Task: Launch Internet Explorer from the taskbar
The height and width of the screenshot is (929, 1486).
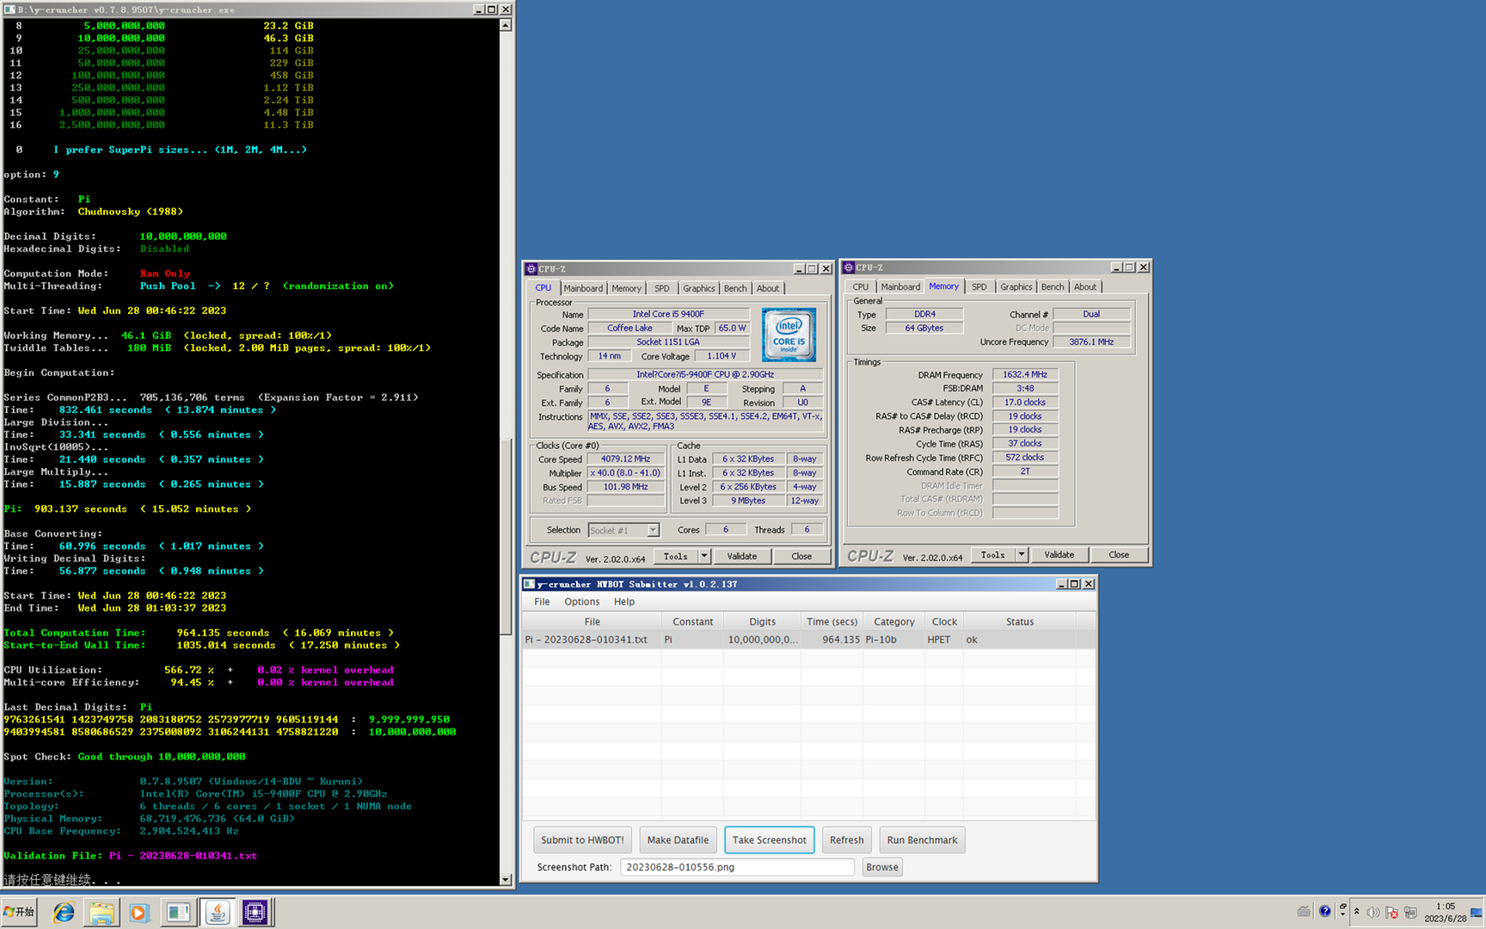Action: [64, 912]
